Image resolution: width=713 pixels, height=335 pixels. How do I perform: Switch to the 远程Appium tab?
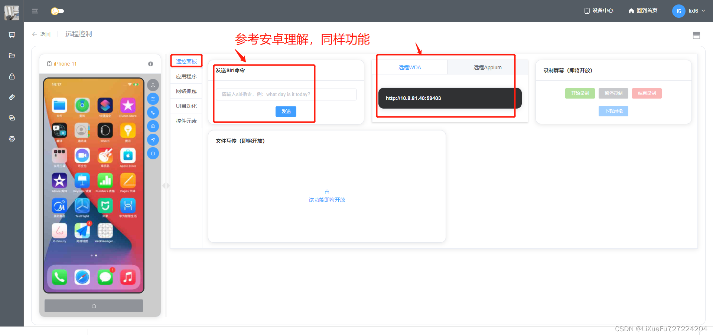pyautogui.click(x=487, y=67)
